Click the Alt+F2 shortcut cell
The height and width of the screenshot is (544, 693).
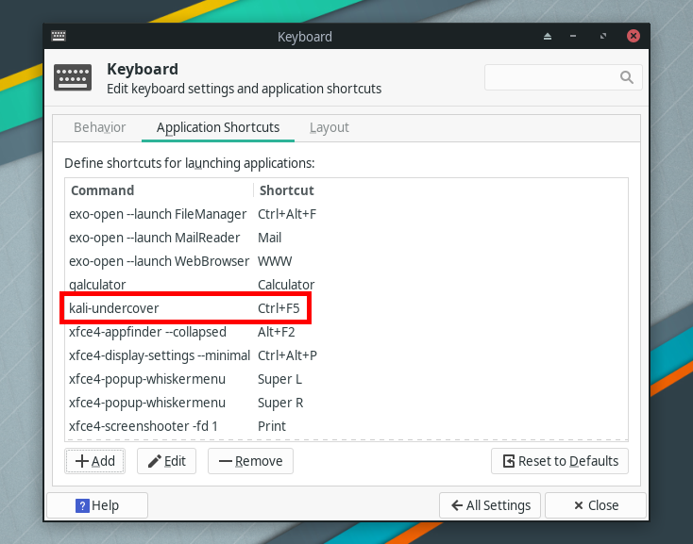(277, 332)
